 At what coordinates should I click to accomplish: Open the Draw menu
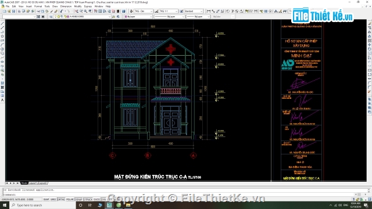[x=55, y=6]
